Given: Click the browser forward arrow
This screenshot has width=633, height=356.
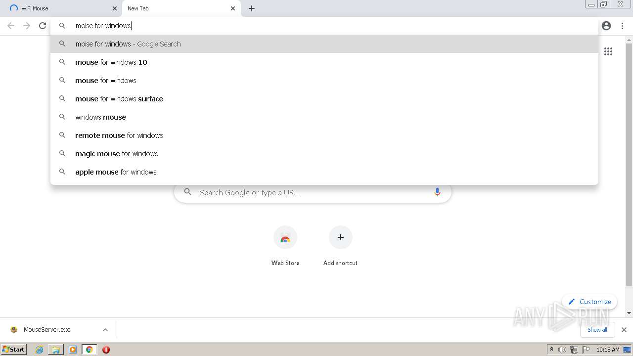Looking at the screenshot, I should point(27,26).
